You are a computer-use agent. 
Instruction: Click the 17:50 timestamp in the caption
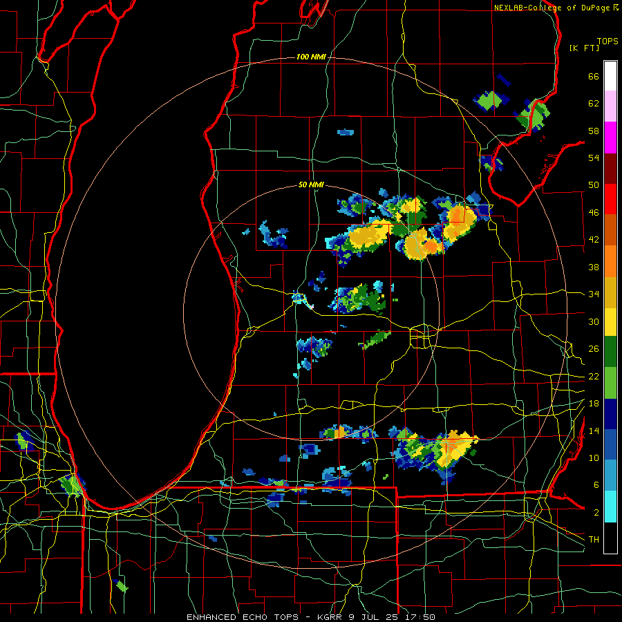[x=420, y=617]
